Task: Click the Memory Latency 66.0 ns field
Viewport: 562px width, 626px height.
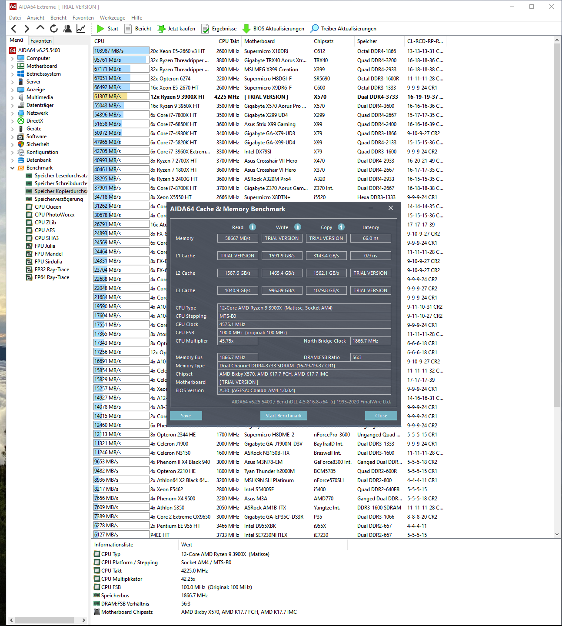Action: click(371, 238)
